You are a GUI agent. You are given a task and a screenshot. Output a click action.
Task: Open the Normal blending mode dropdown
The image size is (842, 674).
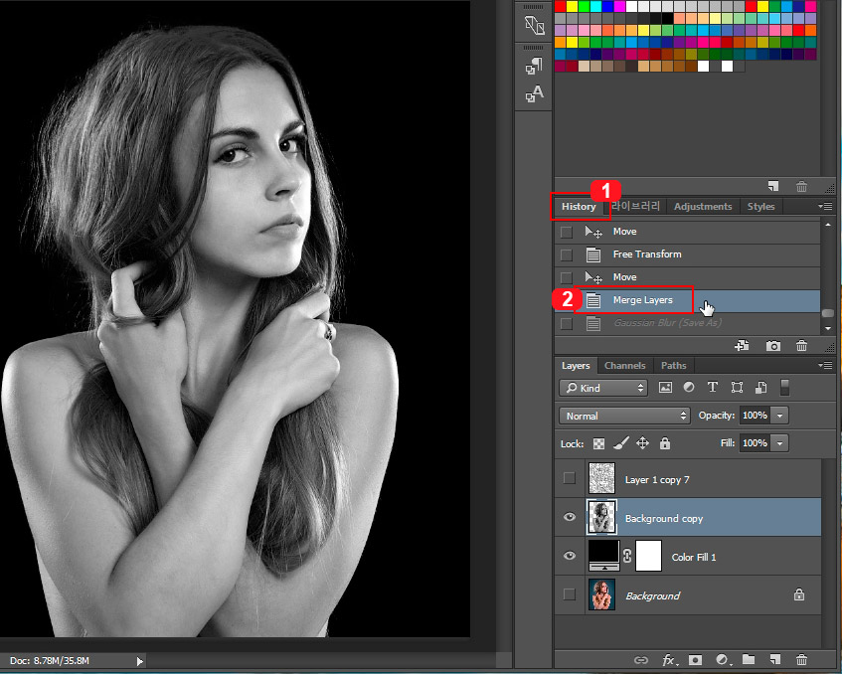coord(624,416)
